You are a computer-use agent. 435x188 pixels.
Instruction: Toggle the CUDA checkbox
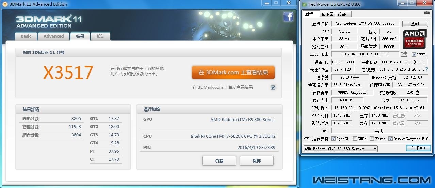(x=355, y=139)
